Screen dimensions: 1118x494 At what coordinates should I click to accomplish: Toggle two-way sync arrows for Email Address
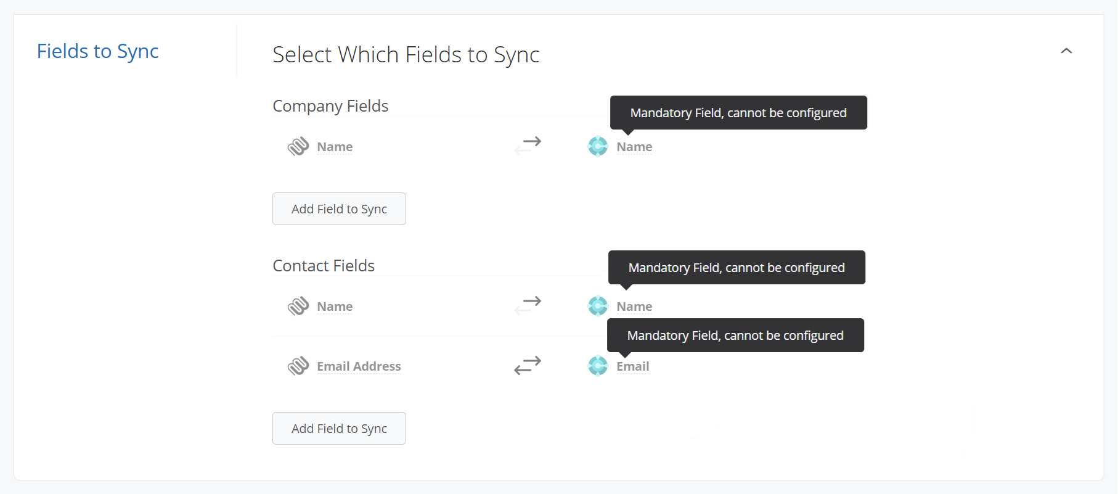pyautogui.click(x=528, y=366)
